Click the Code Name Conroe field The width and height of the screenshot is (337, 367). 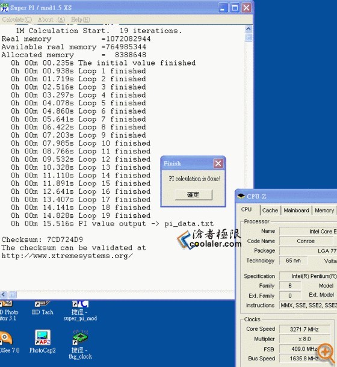pyautogui.click(x=306, y=241)
